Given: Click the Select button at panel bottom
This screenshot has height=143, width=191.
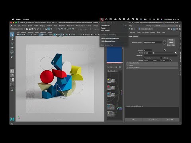Looking at the screenshot, I should [x=133, y=120].
